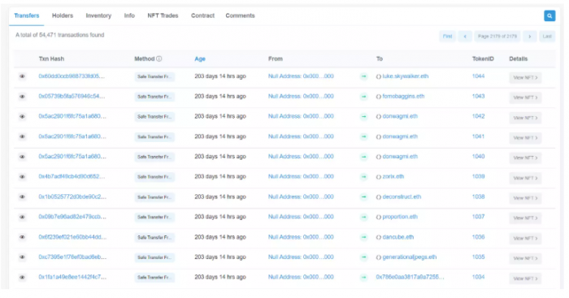Sort the table by the Age column header
The width and height of the screenshot is (569, 298).
click(200, 58)
